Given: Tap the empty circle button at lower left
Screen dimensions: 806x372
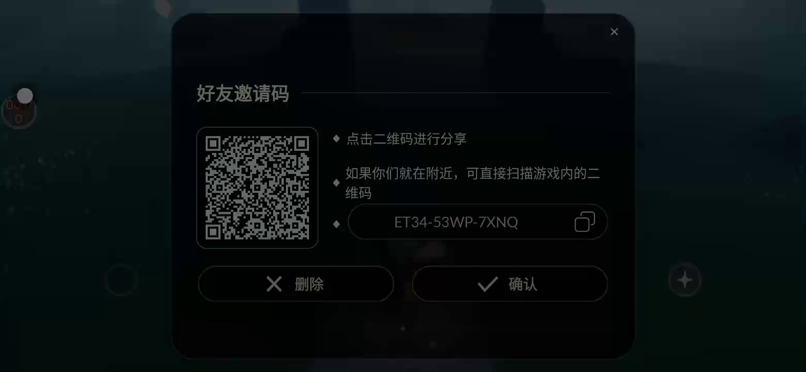Looking at the screenshot, I should (120, 280).
